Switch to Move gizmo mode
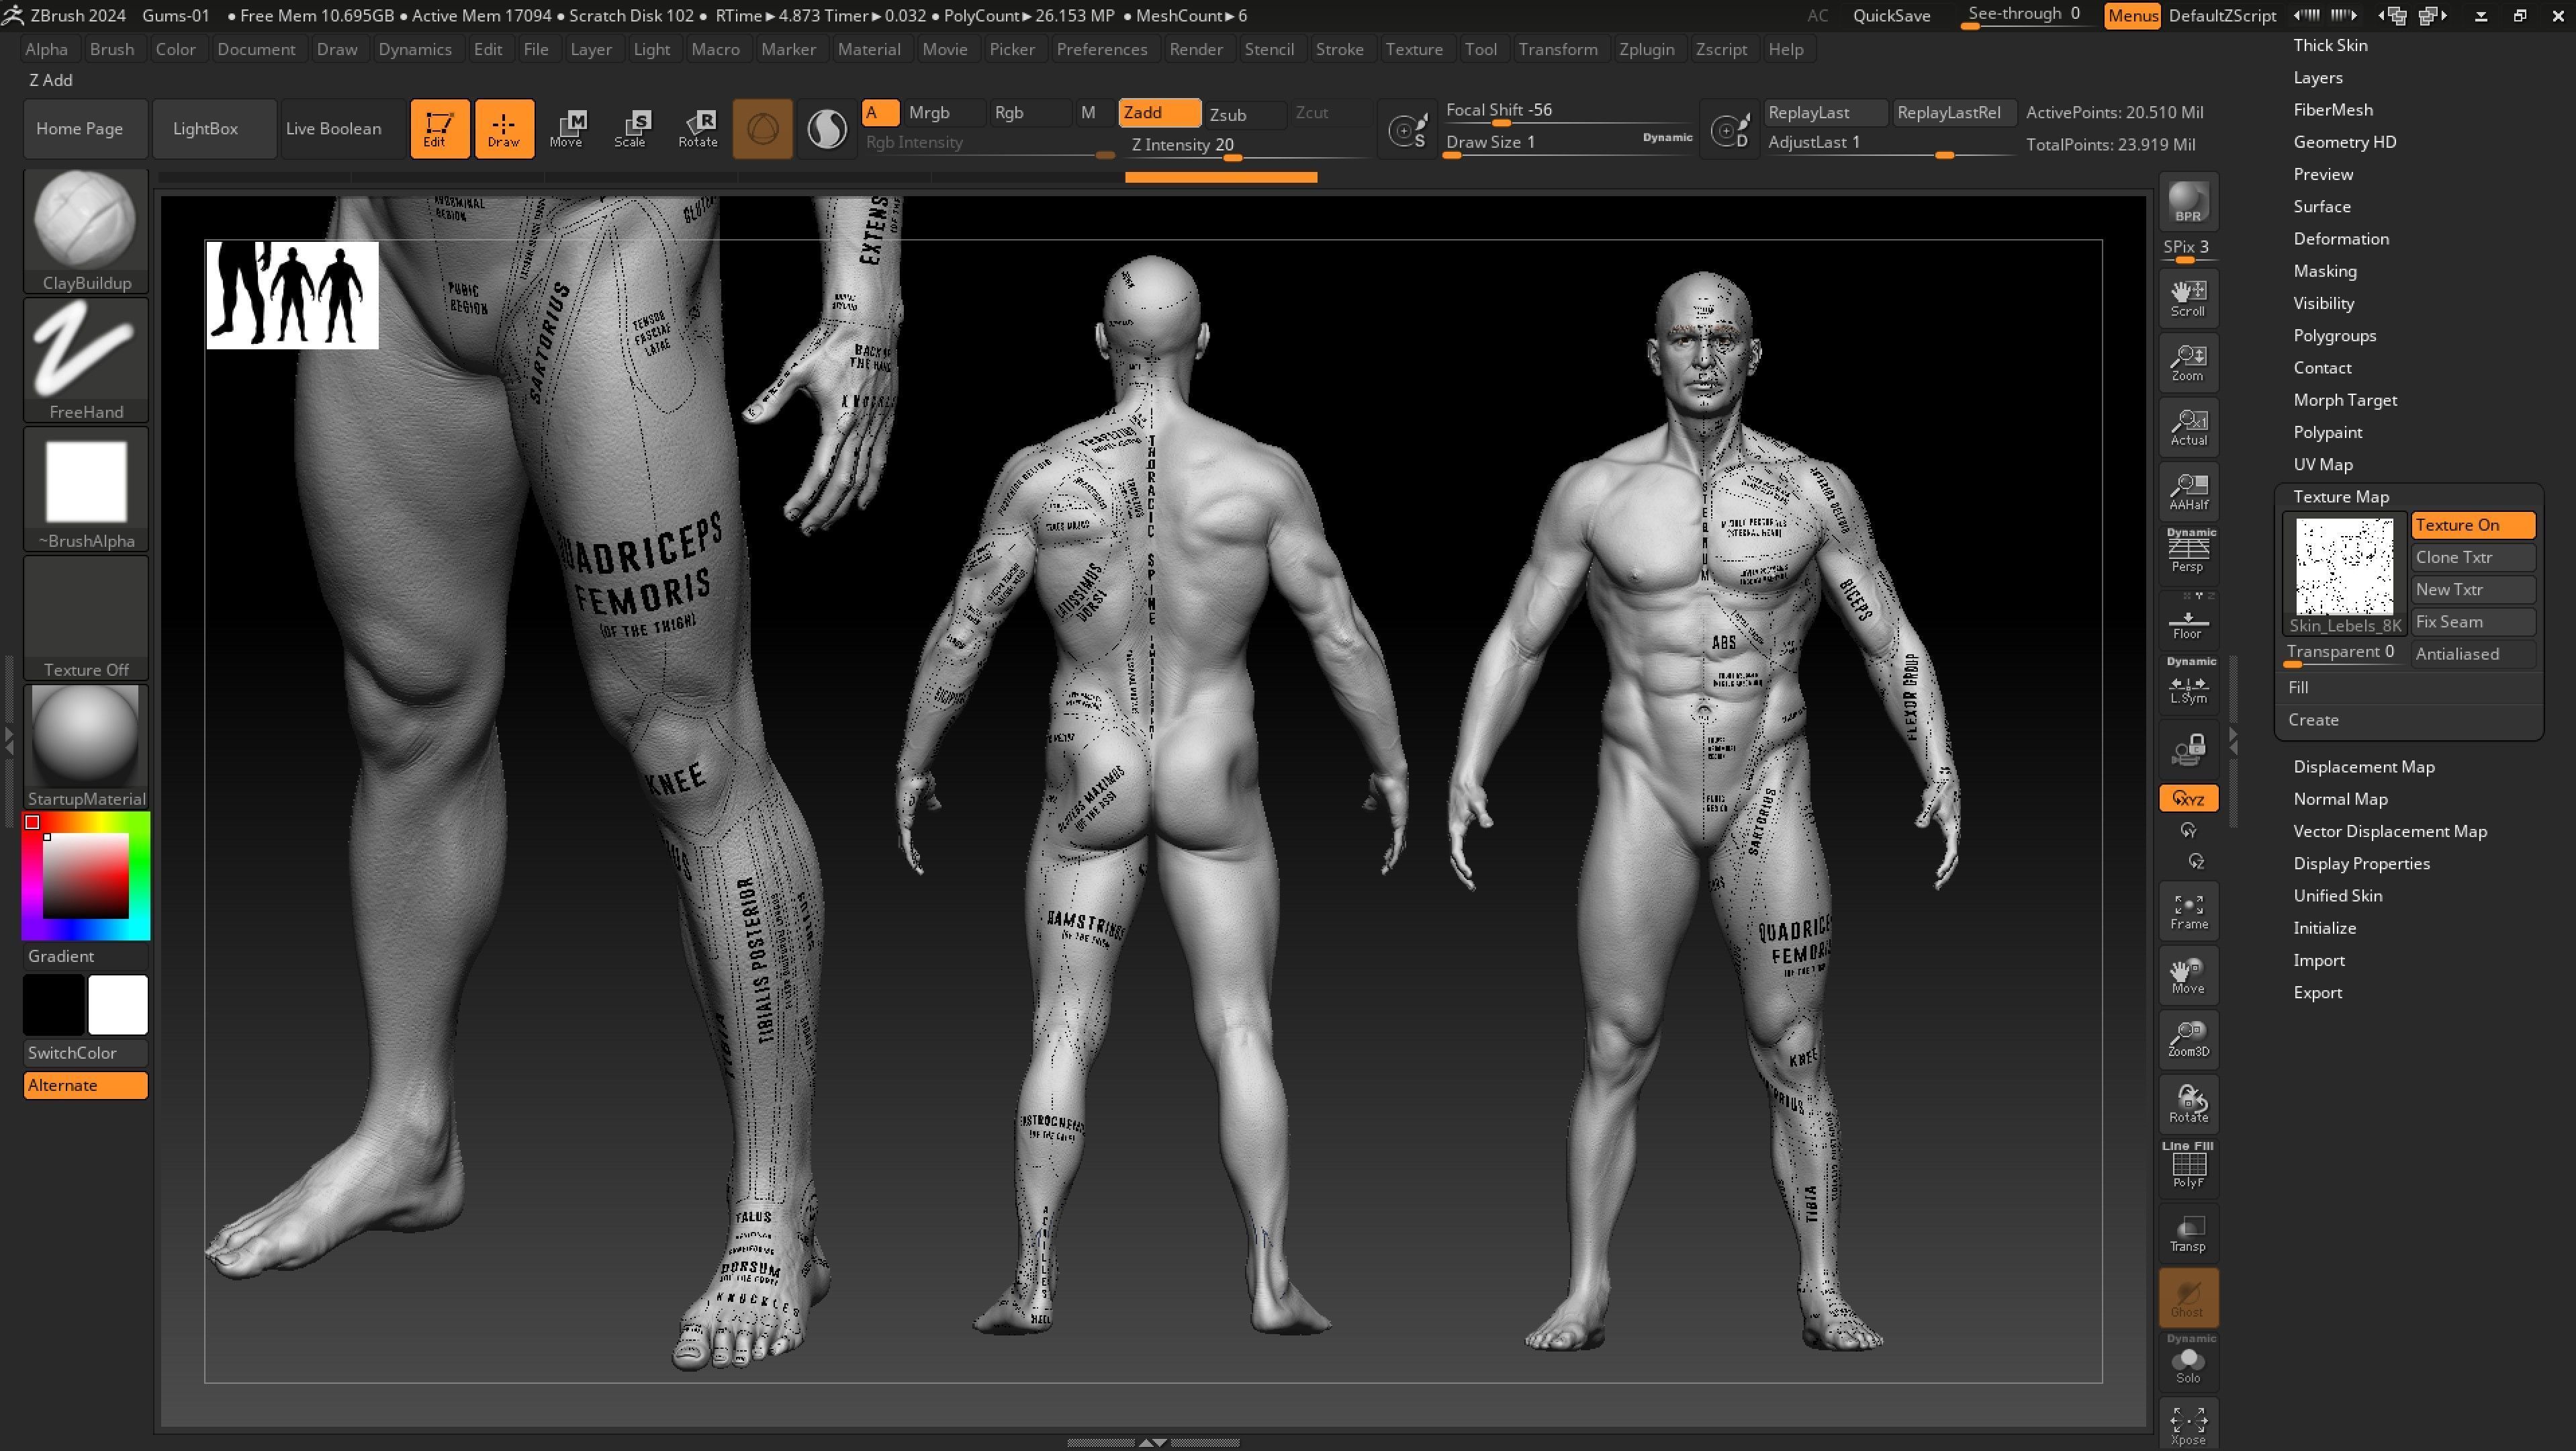Viewport: 2576px width, 1451px height. click(x=567, y=128)
